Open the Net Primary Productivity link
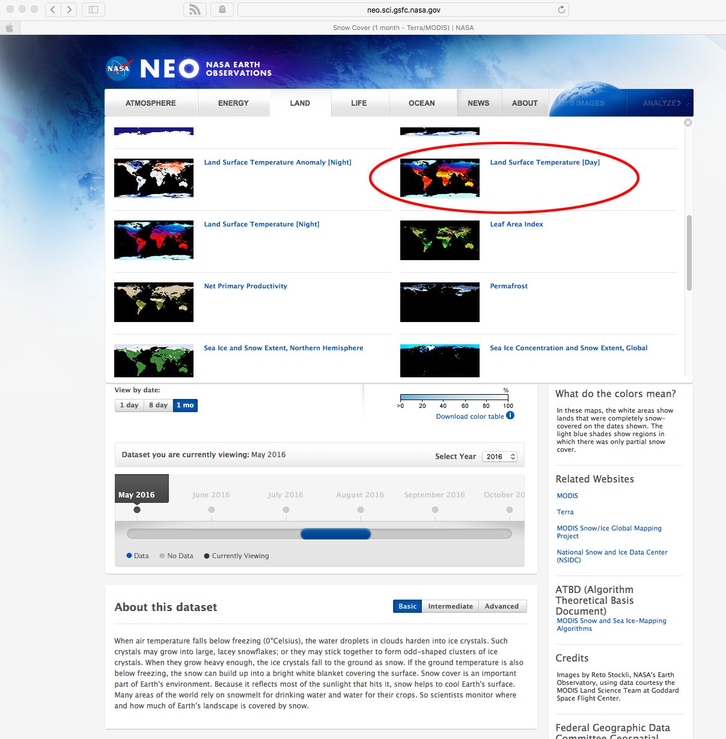This screenshot has width=726, height=739. [x=245, y=286]
